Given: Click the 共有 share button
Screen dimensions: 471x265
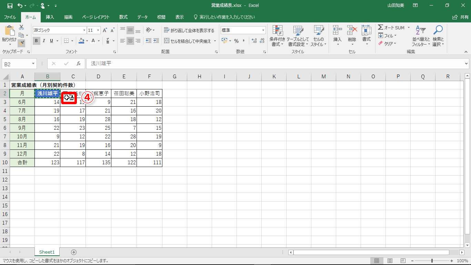Looking at the screenshot, I should pos(460,17).
